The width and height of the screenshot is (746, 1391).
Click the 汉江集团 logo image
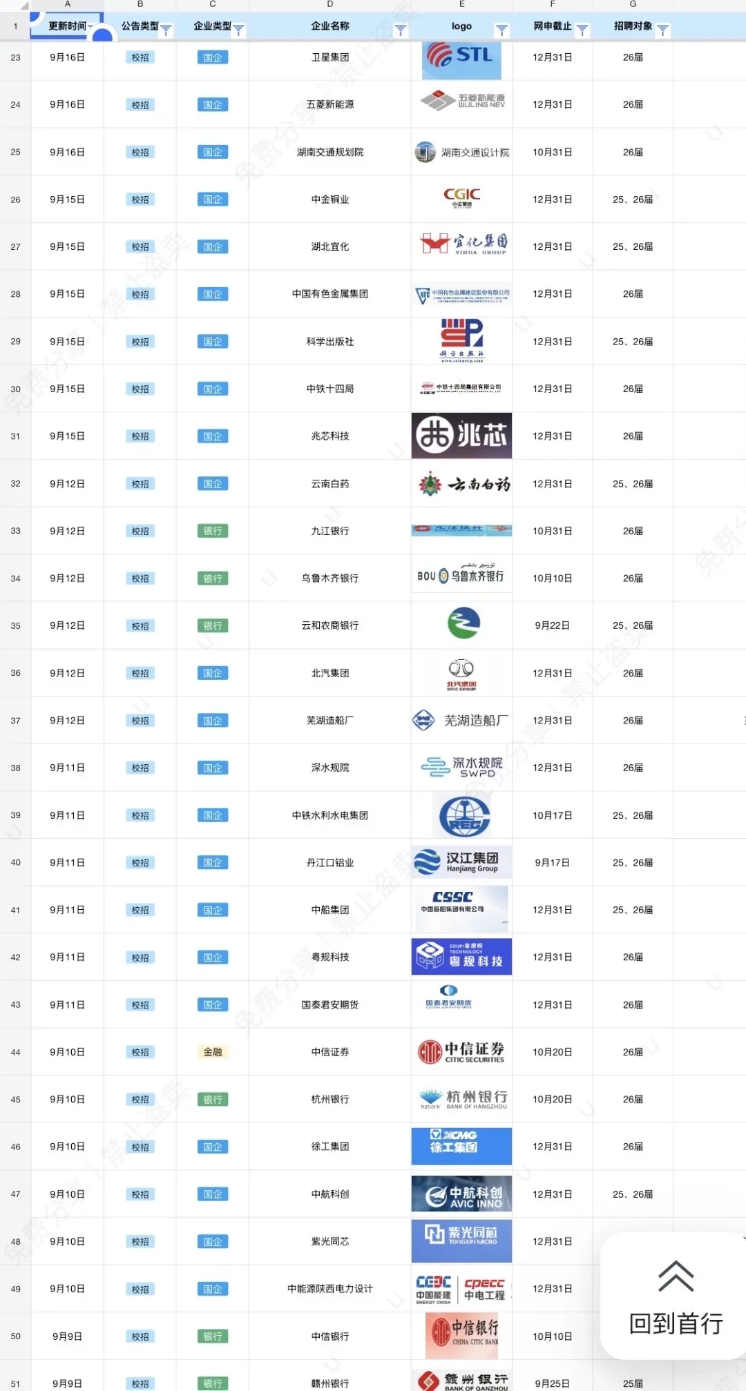(x=461, y=862)
